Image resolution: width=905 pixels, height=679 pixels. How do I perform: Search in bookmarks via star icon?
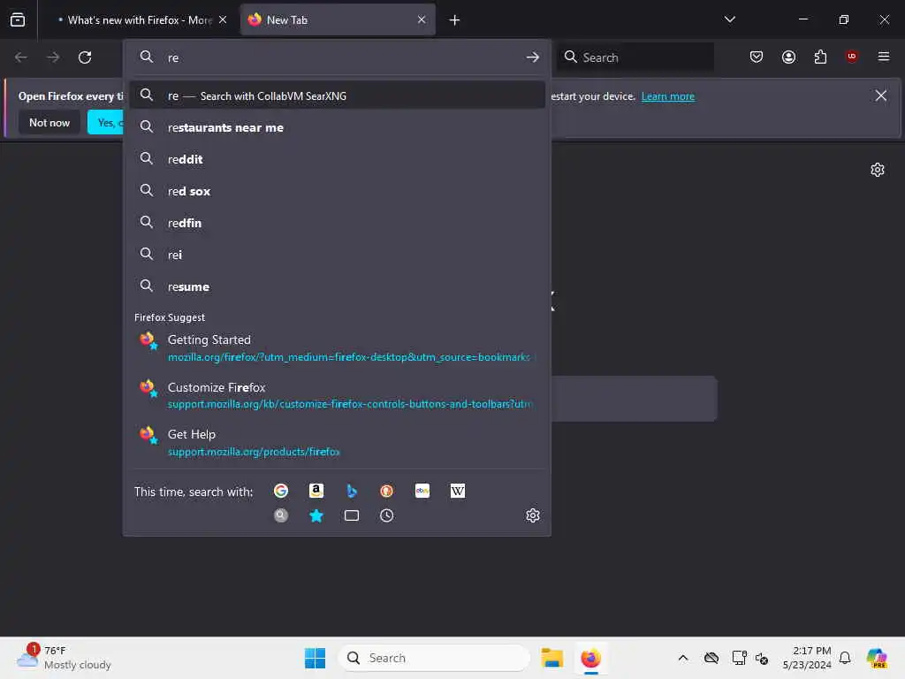point(316,515)
